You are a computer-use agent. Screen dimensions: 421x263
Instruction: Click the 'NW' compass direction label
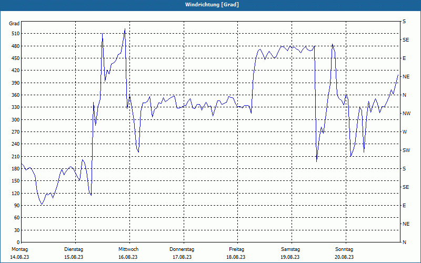406,114
